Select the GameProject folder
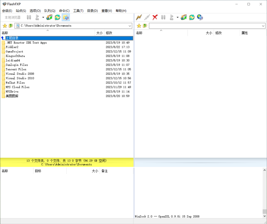Image resolution: width=267 pixels, height=224 pixels. click(14, 52)
